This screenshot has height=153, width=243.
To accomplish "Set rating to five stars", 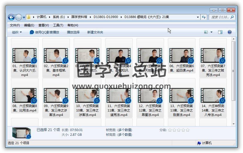I will (x=188, y=130).
